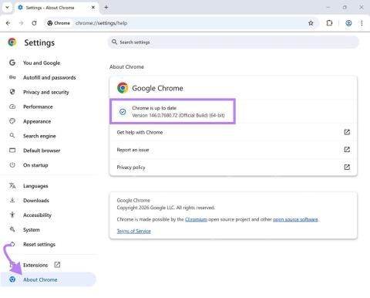Click the forward navigation arrow

coord(22,23)
